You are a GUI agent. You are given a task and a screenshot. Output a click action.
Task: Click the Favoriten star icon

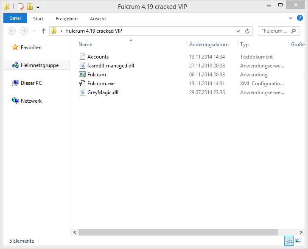coord(15,47)
